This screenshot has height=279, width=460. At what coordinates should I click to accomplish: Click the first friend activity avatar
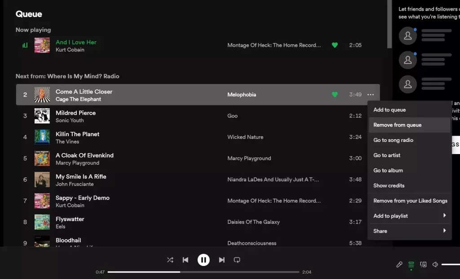407,36
